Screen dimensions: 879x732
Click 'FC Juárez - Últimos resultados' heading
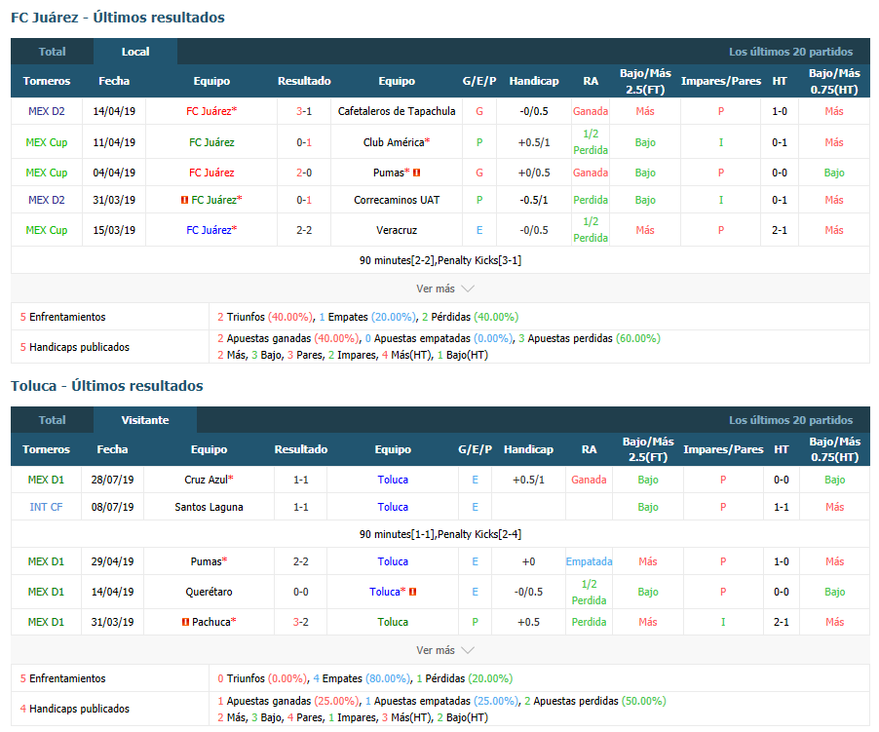[x=118, y=18]
